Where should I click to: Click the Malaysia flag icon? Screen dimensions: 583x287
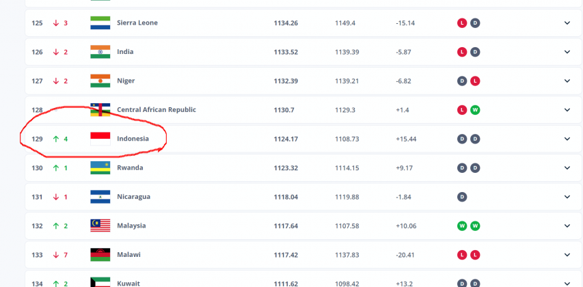(100, 225)
